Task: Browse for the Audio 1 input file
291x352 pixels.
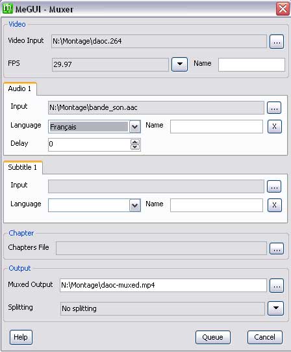Action: pos(274,108)
